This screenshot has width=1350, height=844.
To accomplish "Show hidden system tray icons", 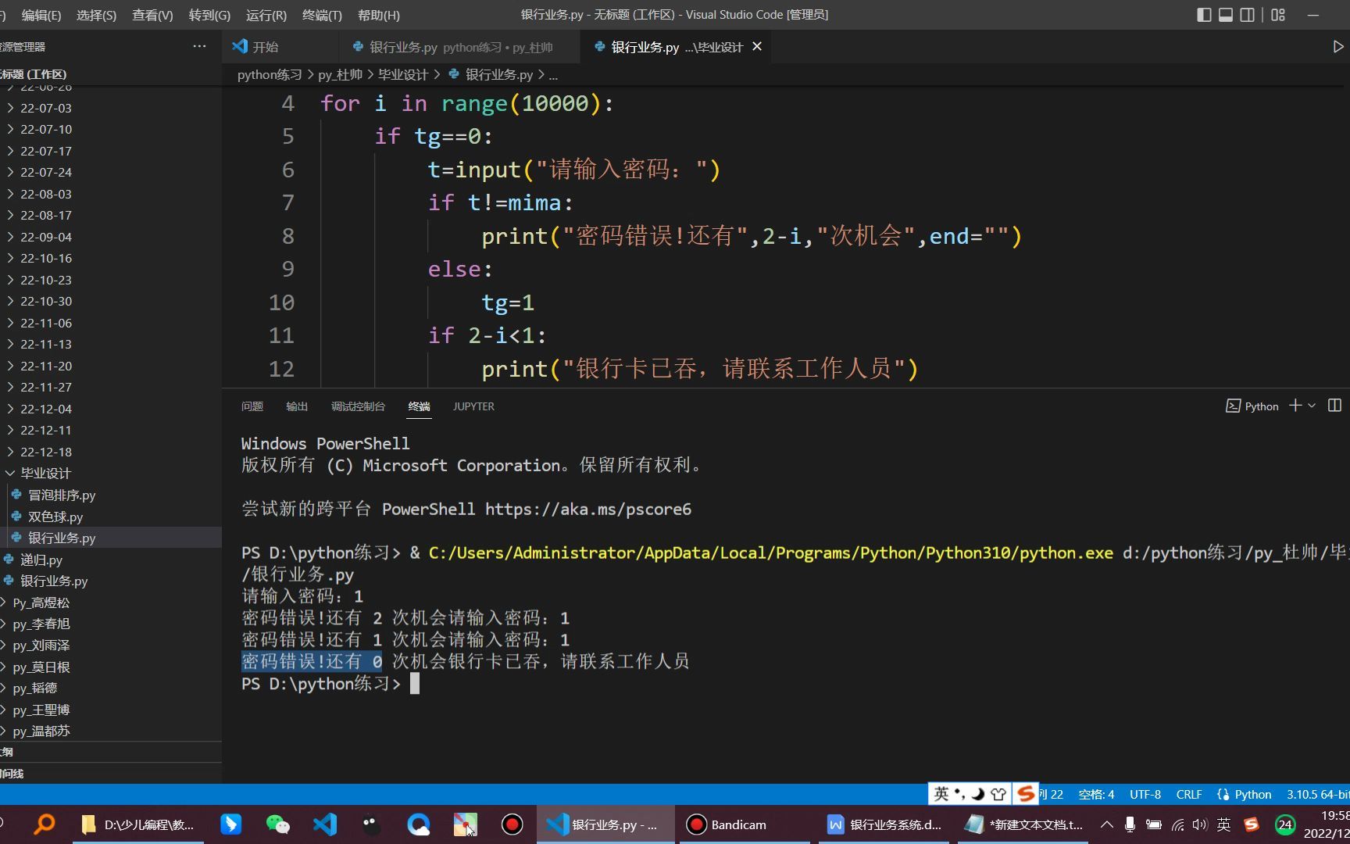I will pyautogui.click(x=1107, y=824).
